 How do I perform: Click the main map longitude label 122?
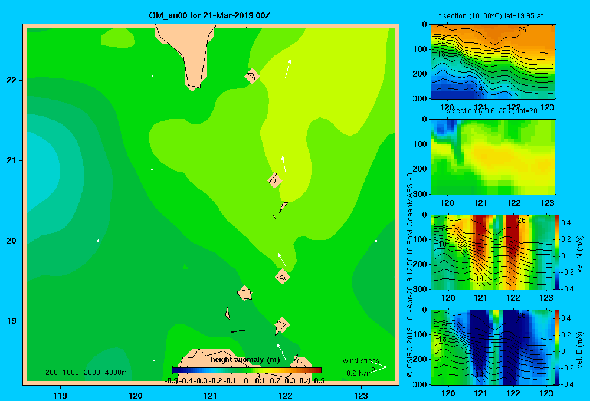pyautogui.click(x=286, y=395)
